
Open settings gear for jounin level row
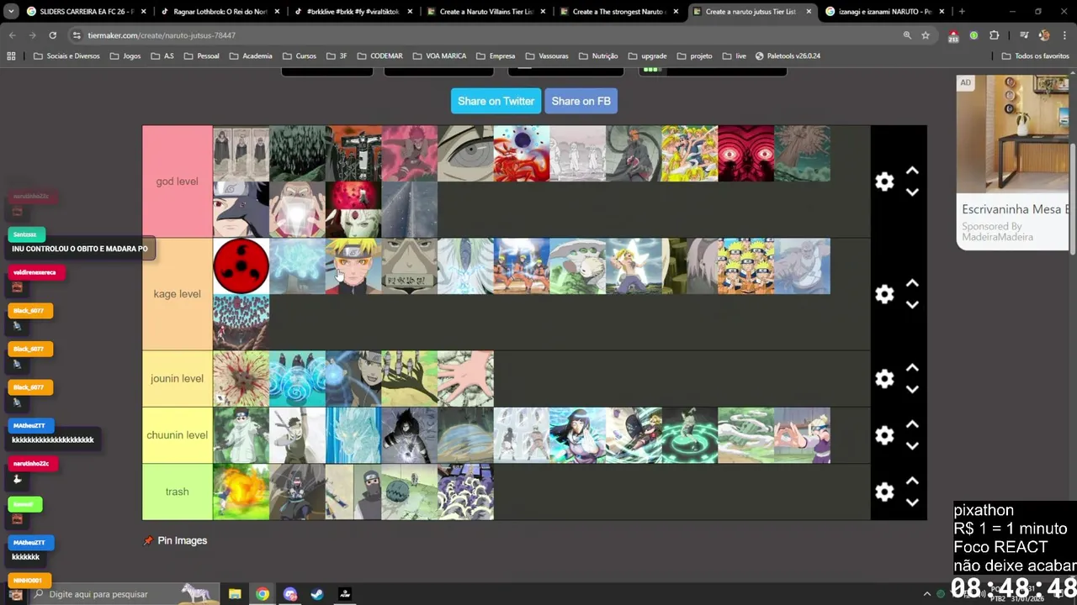884,379
